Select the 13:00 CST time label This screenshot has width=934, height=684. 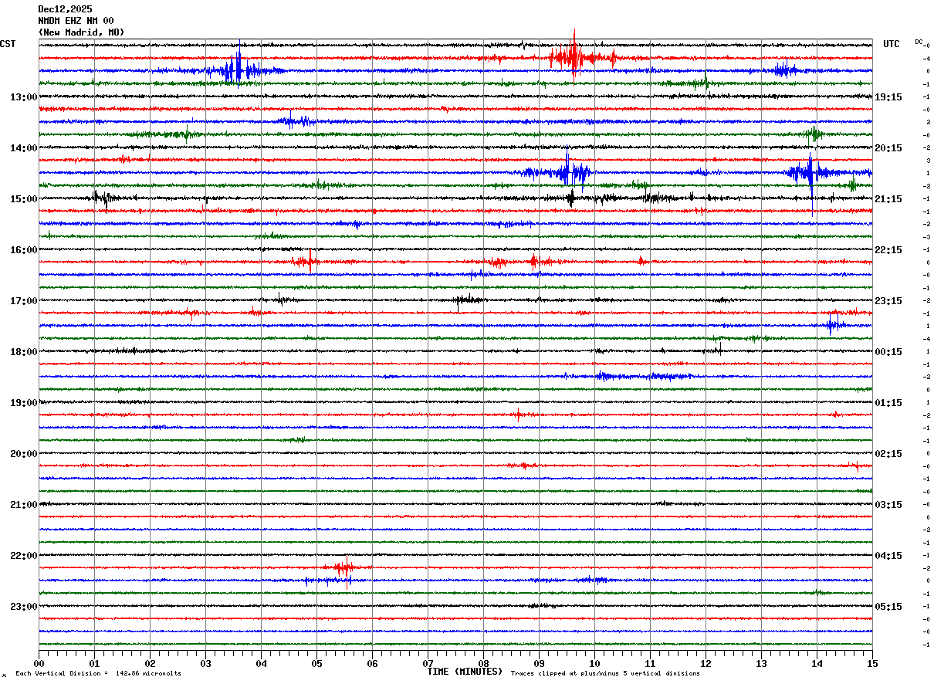23,97
